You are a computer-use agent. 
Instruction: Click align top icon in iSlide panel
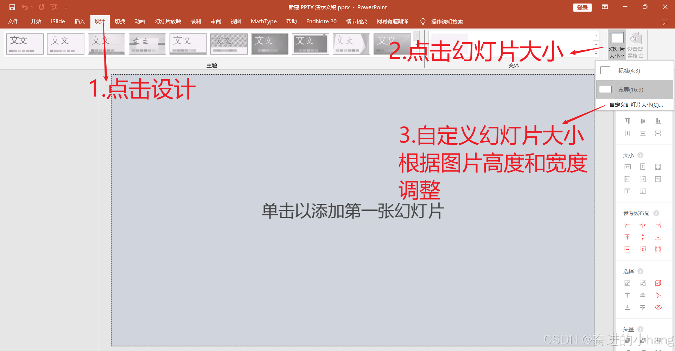pos(628,121)
